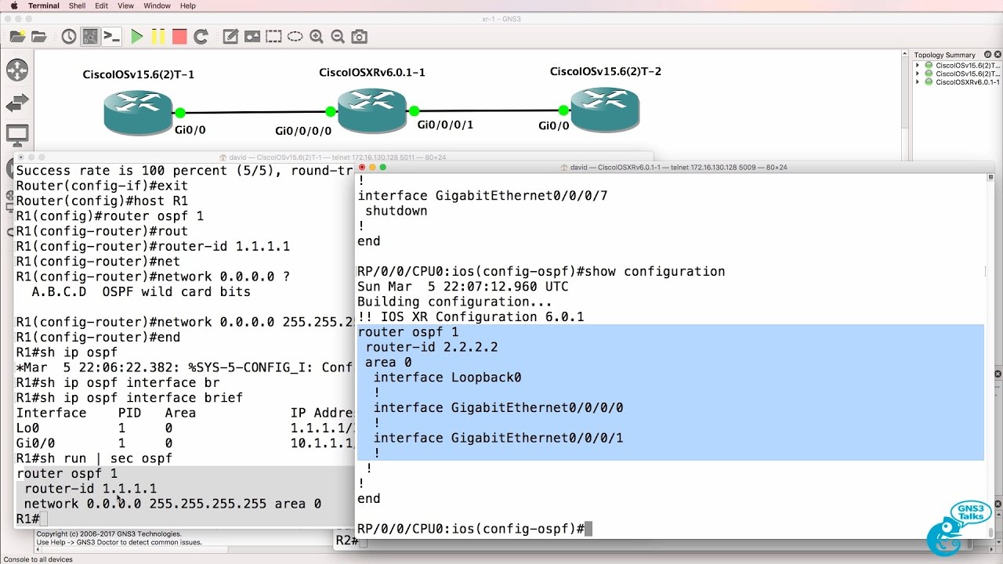Click the Gi0/0/0/1 interface label

coord(445,125)
